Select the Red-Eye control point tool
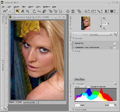120x112 pixels. (73, 11)
